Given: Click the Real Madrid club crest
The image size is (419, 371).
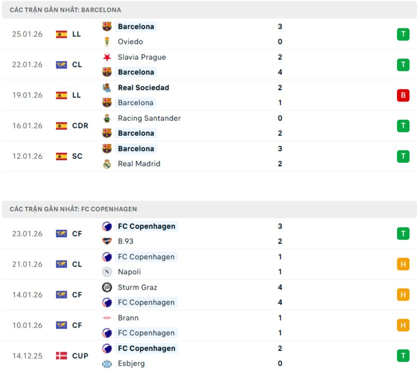Looking at the screenshot, I should (107, 164).
